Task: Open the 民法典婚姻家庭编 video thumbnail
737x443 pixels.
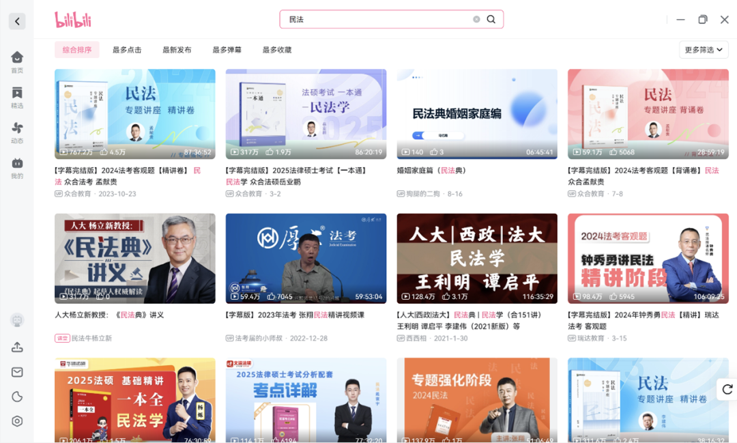Action: pyautogui.click(x=477, y=114)
